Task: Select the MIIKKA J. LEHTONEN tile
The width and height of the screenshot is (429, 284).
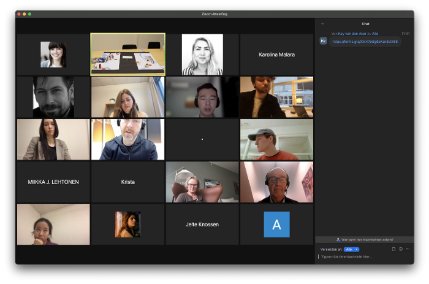Action: pos(53,182)
